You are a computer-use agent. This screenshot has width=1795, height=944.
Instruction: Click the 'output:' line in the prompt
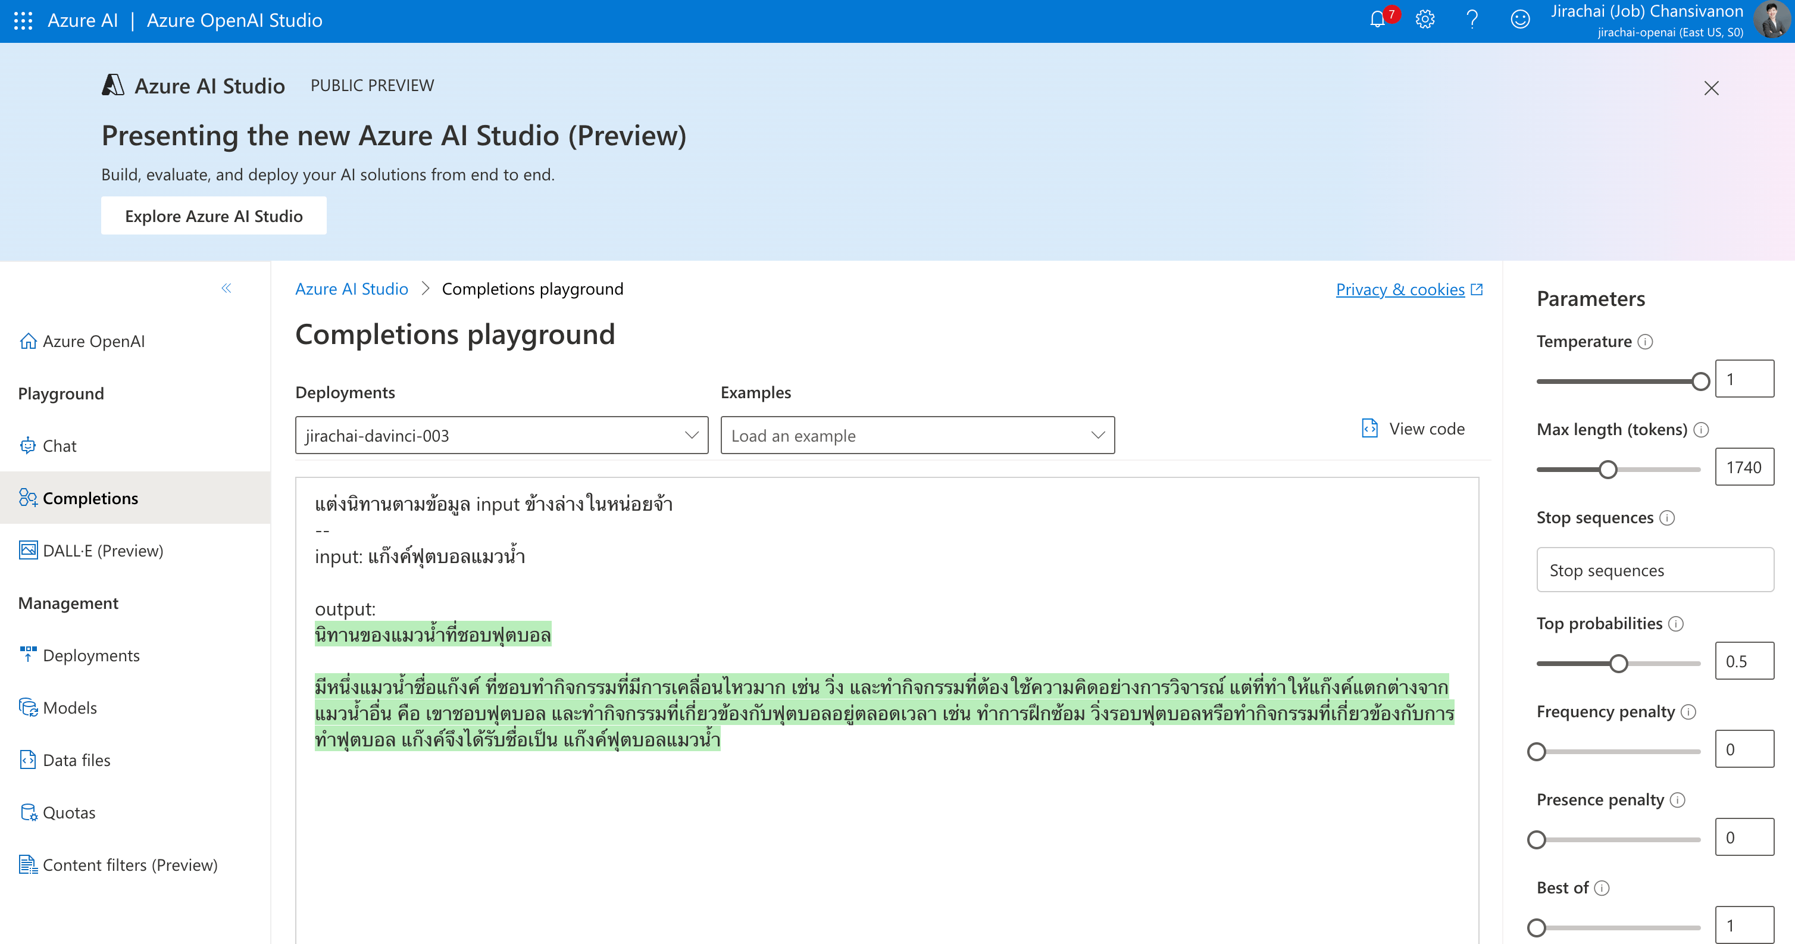(x=345, y=609)
